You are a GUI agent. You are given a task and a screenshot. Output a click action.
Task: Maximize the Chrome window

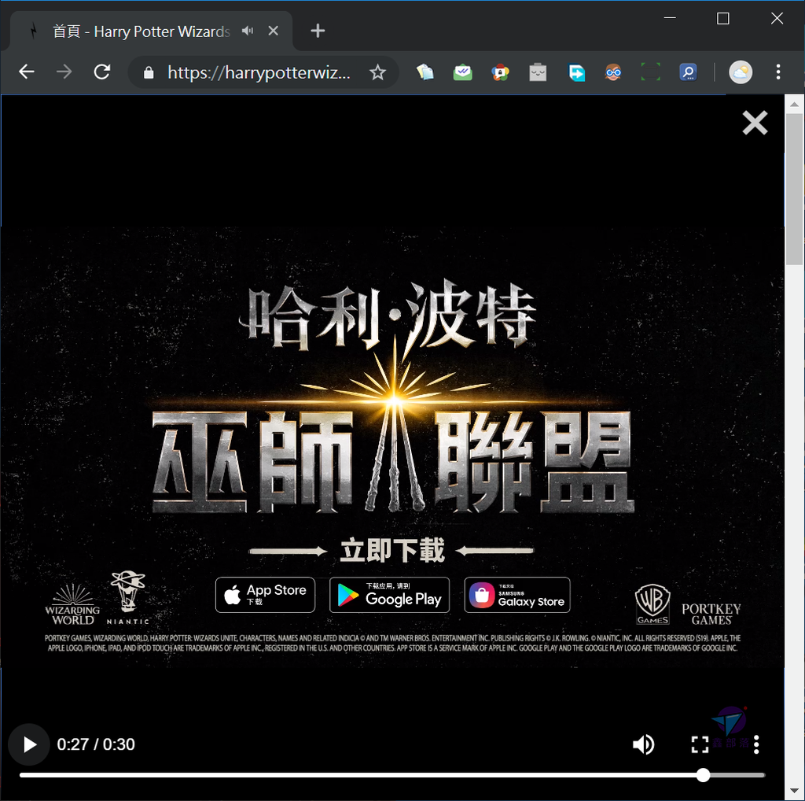(723, 19)
